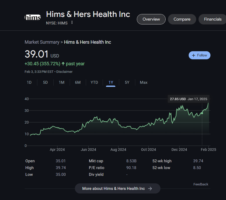Click the Open value 35.01

[61, 161]
